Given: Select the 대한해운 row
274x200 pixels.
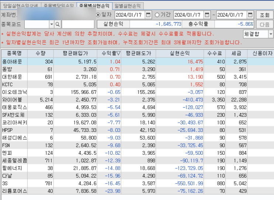Looking at the screenshot, I should [x=138, y=77].
